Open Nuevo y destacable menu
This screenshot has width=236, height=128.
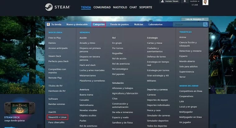pyautogui.click(x=77, y=24)
